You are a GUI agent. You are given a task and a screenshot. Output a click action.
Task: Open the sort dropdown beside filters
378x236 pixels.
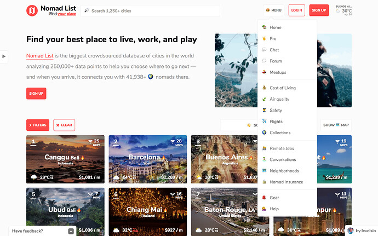click(x=239, y=125)
